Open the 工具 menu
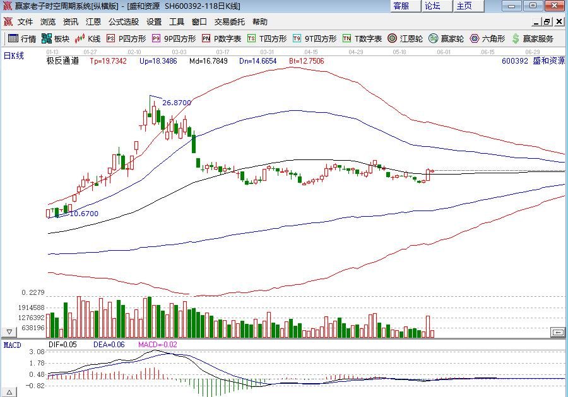Image resolution: width=568 pixels, height=397 pixels. tap(177, 22)
